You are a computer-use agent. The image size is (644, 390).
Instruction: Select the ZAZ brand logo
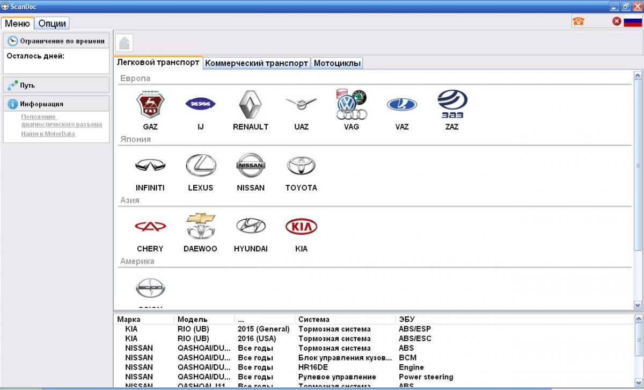pos(452,104)
